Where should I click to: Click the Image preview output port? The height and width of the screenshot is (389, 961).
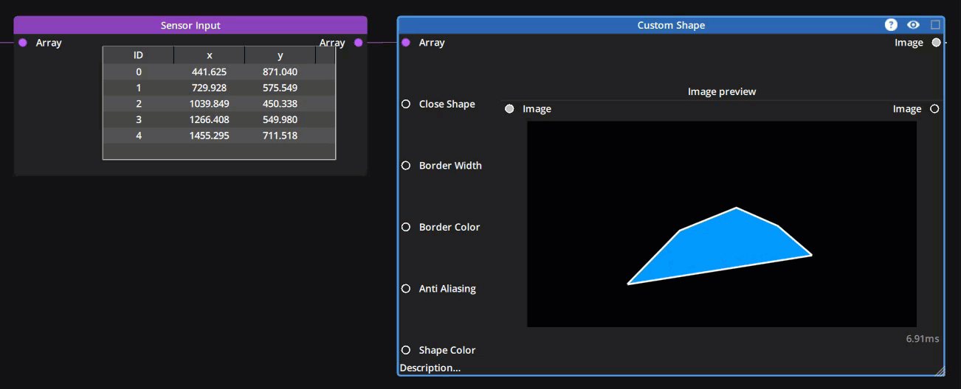pyautogui.click(x=934, y=109)
